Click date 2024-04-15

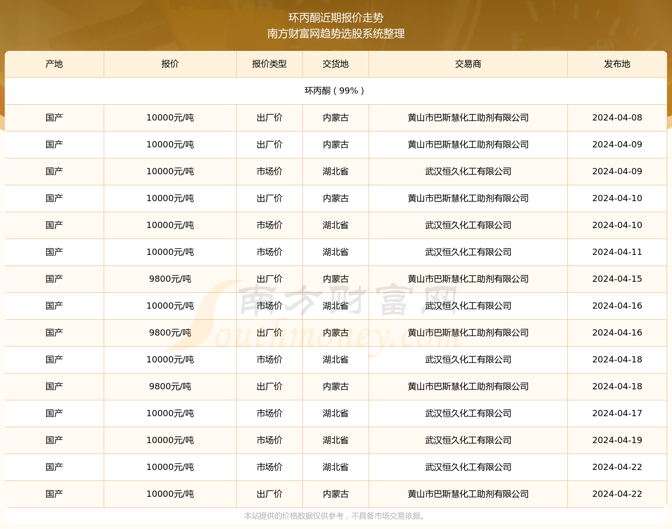(x=617, y=279)
